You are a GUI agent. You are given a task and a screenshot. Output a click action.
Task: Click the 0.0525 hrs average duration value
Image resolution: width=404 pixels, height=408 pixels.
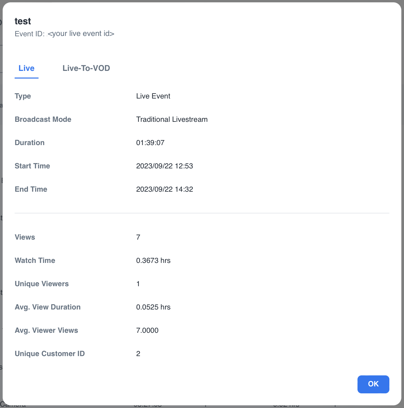click(x=153, y=307)
